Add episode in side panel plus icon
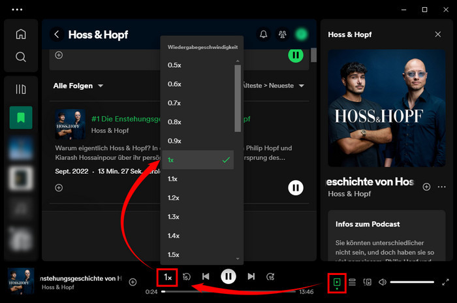 426,187
